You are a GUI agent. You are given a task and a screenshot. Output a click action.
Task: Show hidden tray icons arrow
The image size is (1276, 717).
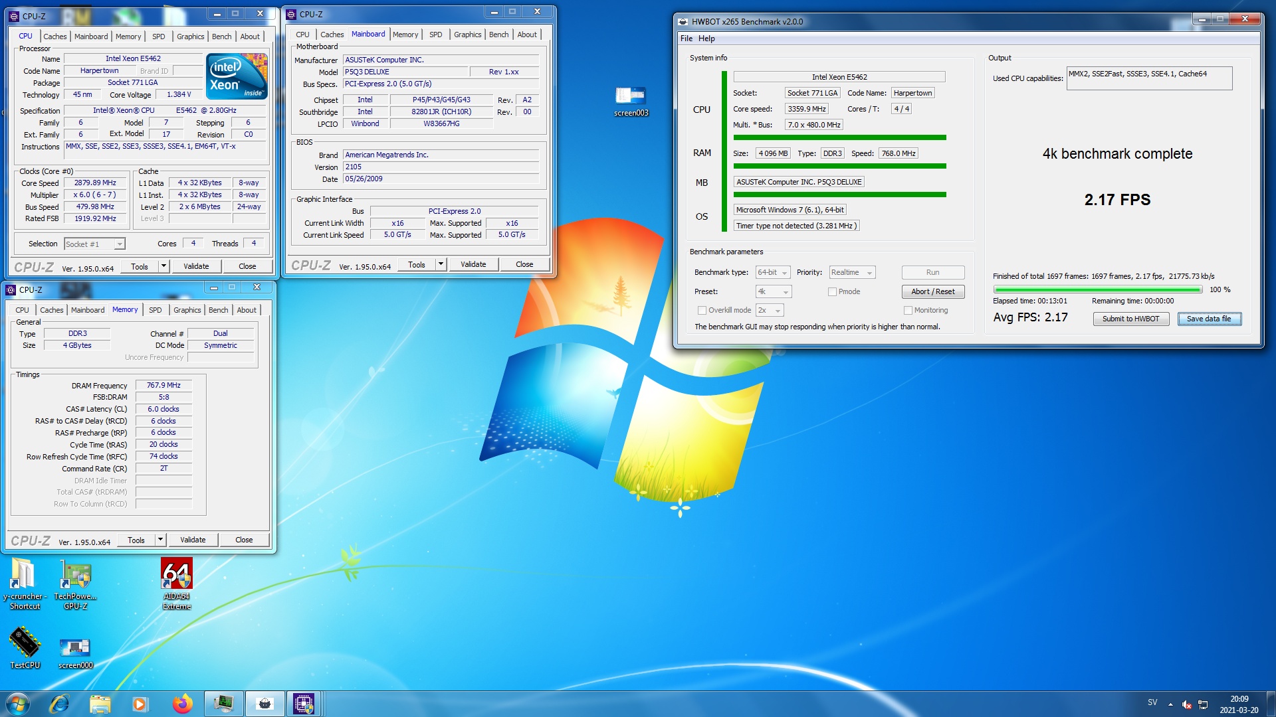coord(1170,704)
